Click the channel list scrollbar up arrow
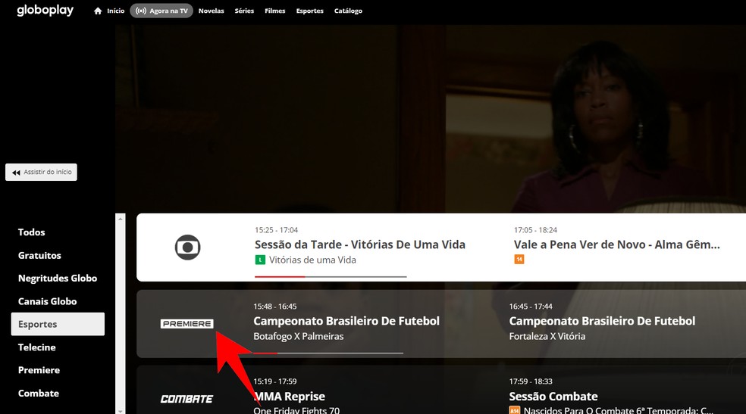Image resolution: width=746 pixels, height=414 pixels. point(121,219)
